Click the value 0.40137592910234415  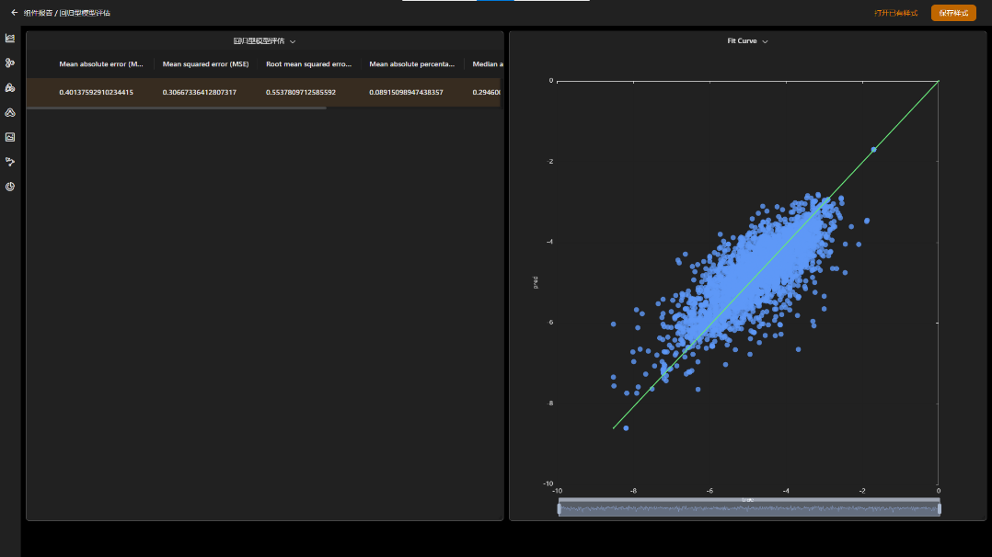(x=96, y=92)
